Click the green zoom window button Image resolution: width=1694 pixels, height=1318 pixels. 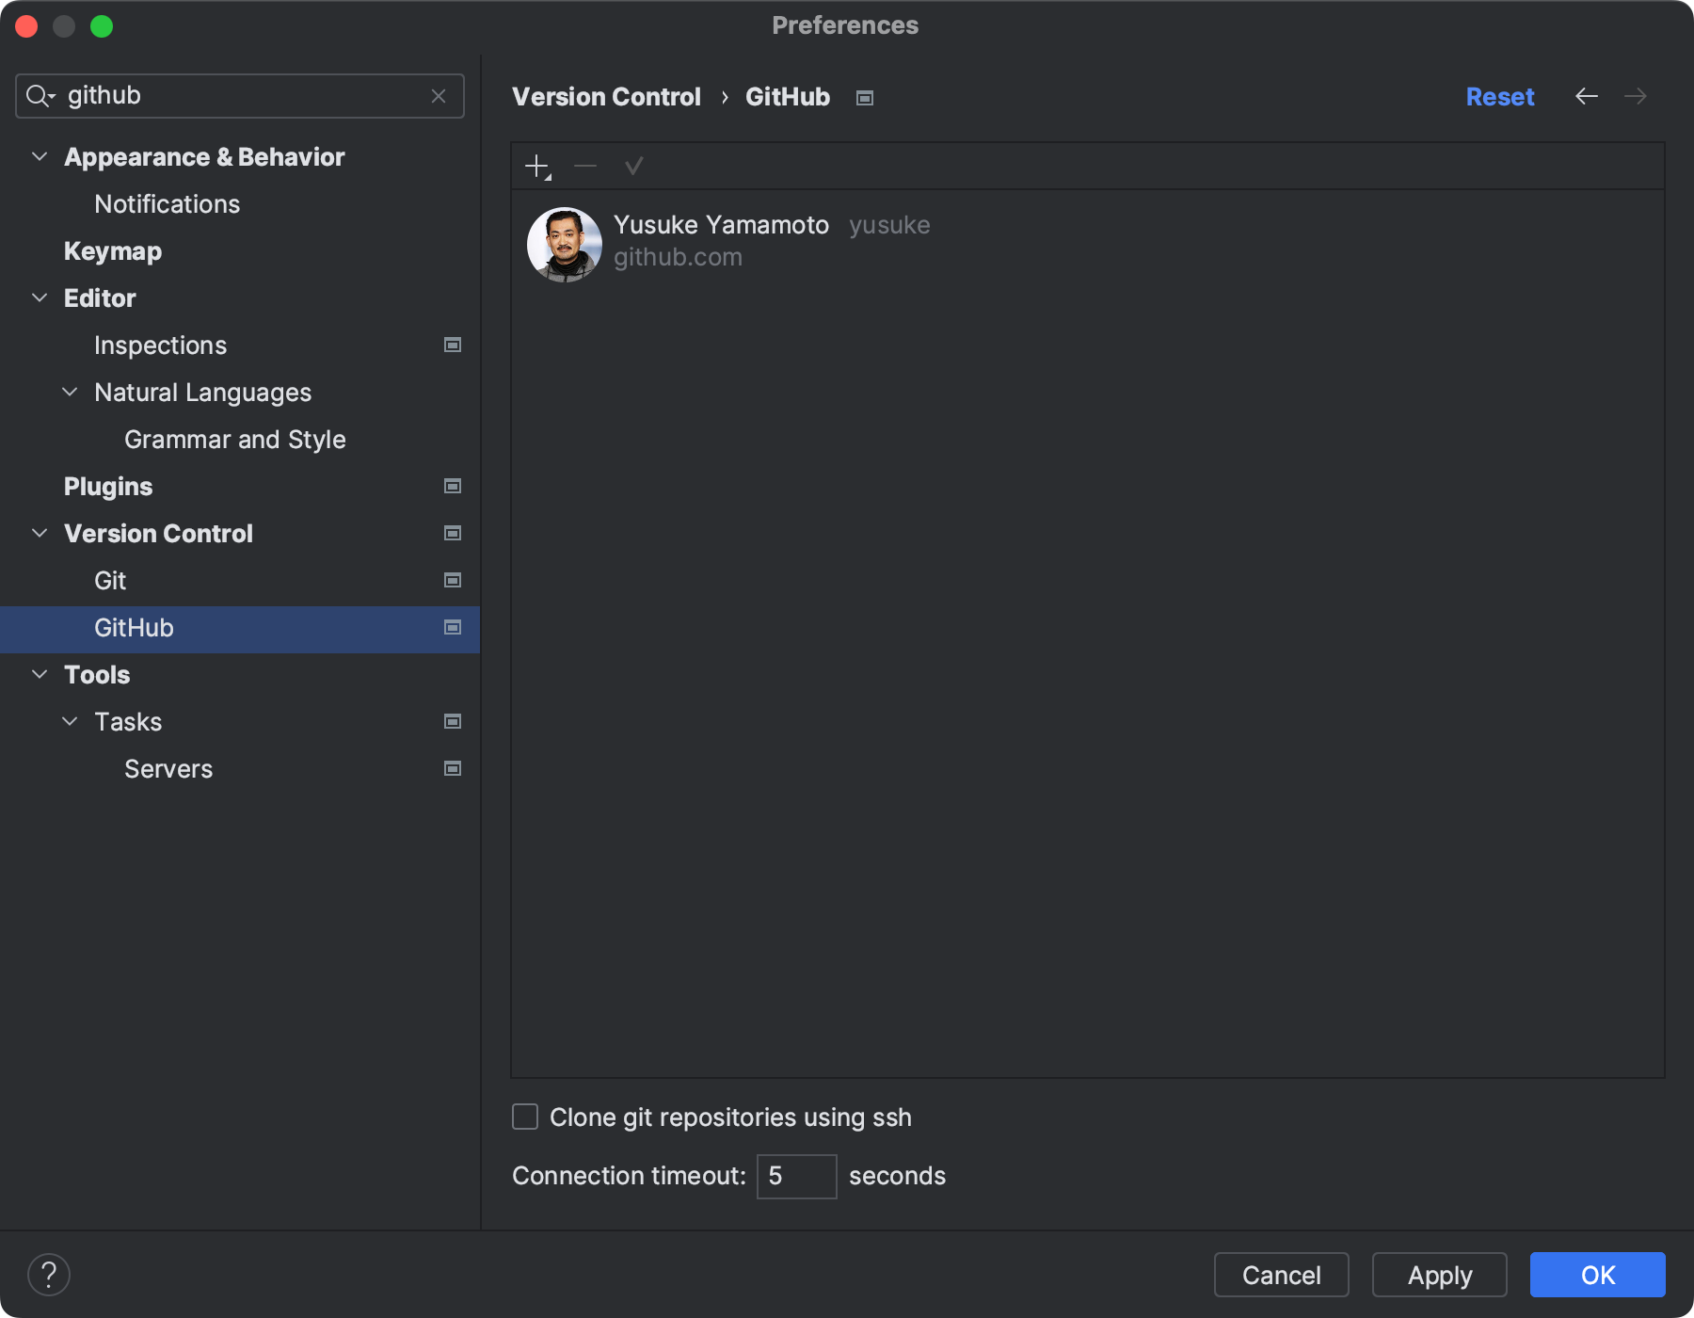102,26
